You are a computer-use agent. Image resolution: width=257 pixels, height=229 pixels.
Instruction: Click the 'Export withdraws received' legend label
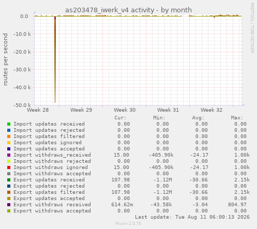(52, 205)
